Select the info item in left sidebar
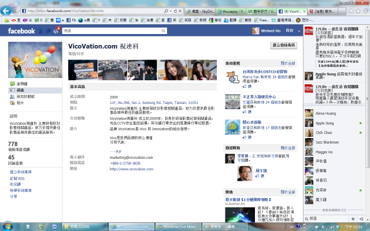Image resolution: width=370 pixels, height=231 pixels. (35, 90)
